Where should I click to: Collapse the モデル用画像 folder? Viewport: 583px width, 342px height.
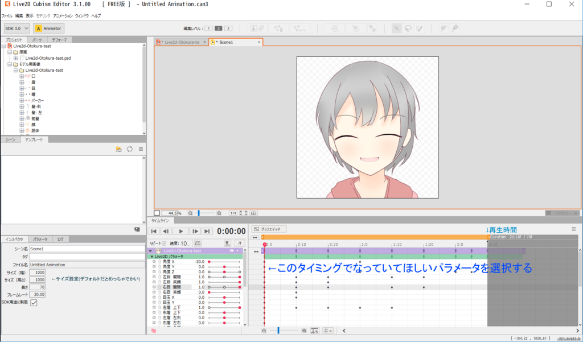pyautogui.click(x=10, y=64)
